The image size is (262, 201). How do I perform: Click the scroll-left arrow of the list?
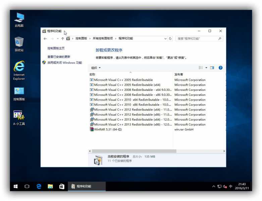point(90,151)
